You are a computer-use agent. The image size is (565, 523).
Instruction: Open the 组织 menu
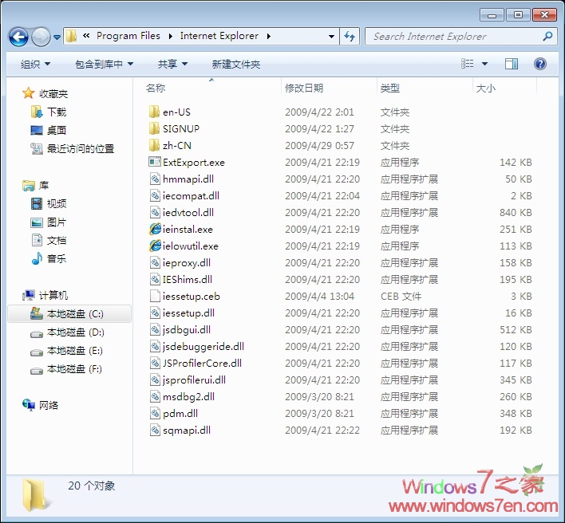click(x=35, y=64)
